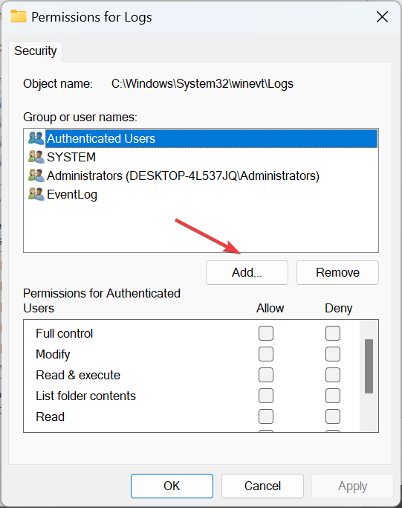This screenshot has width=402, height=508.
Task: Deny Full control permission
Action: click(x=333, y=333)
